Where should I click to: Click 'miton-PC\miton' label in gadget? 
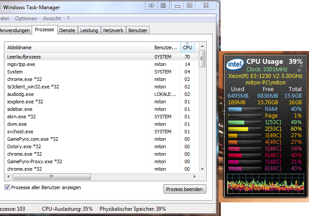tap(265, 82)
